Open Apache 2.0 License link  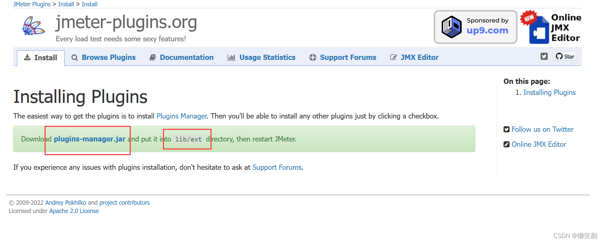74,211
